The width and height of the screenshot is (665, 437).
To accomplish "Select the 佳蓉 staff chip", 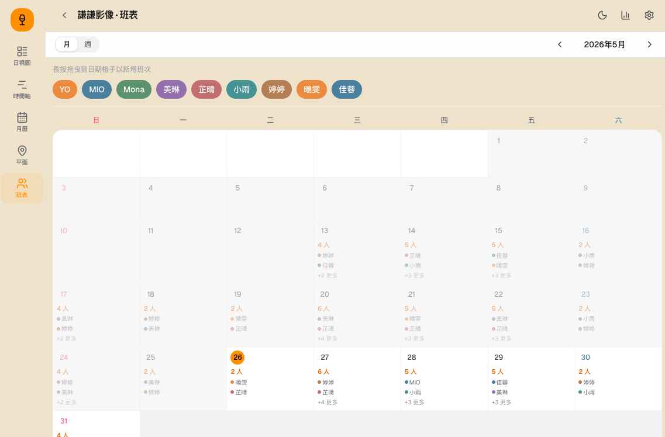I will click(x=347, y=89).
